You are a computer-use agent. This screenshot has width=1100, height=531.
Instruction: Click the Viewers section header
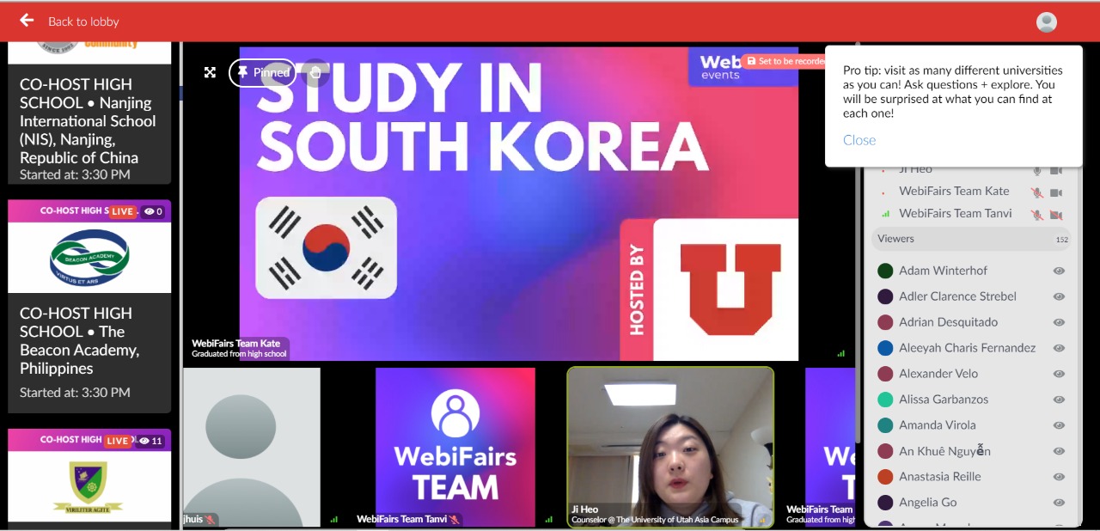tap(971, 239)
